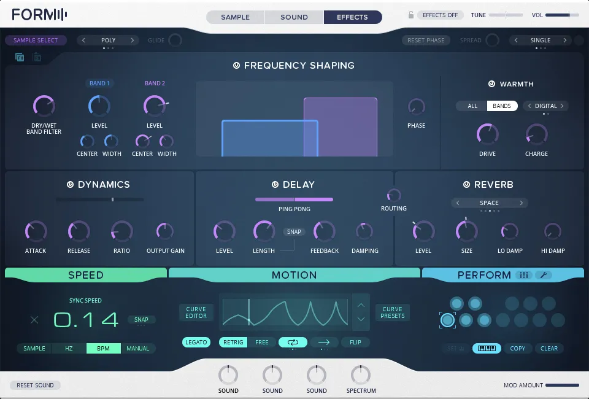Open Curve Presets
This screenshot has height=399, width=589.
coord(393,312)
